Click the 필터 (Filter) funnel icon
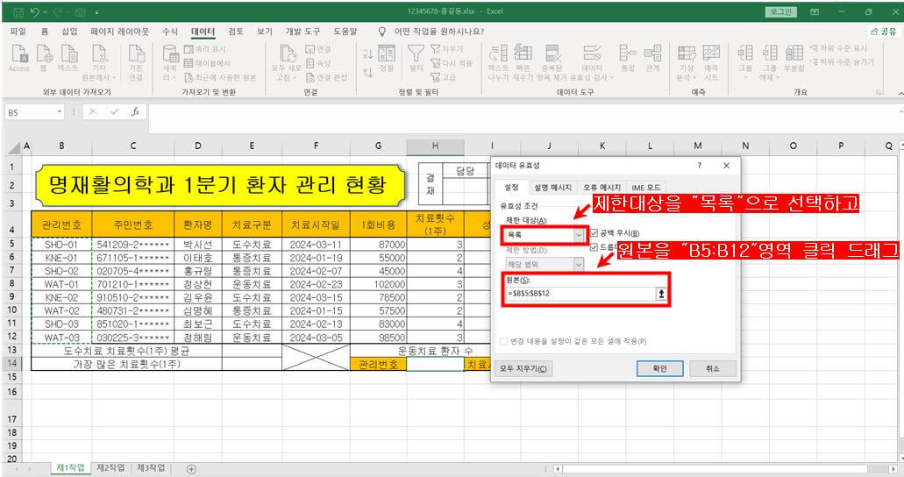The height and width of the screenshot is (477, 904). 416,58
